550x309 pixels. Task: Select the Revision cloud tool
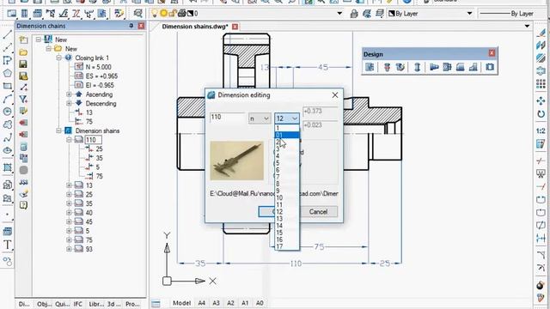coord(8,124)
